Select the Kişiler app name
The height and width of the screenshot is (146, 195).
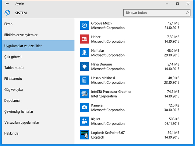[96, 119]
